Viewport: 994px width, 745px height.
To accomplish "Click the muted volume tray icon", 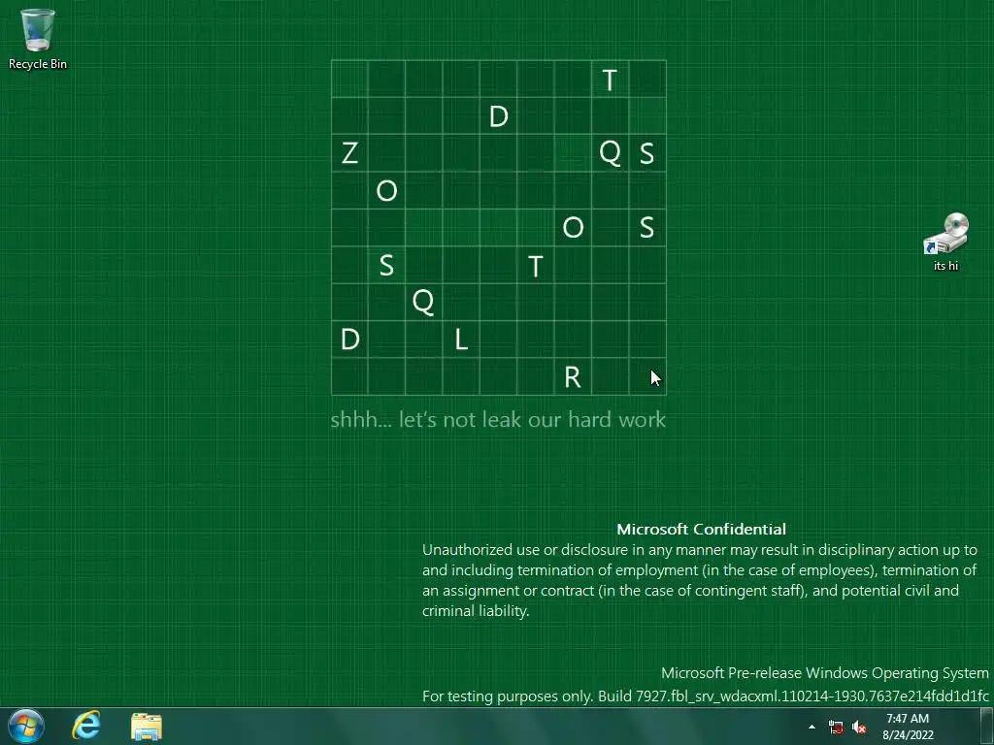I will pyautogui.click(x=859, y=728).
